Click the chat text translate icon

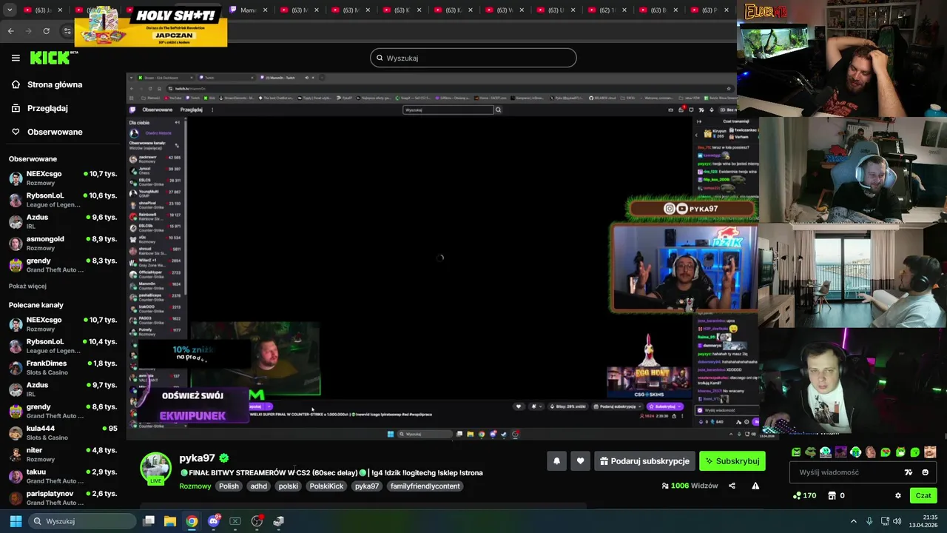(909, 472)
